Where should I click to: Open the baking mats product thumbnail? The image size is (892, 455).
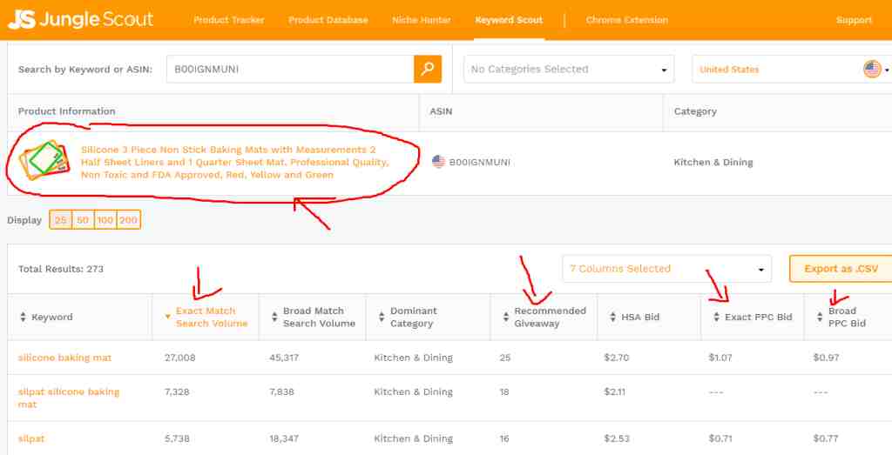click(x=44, y=159)
